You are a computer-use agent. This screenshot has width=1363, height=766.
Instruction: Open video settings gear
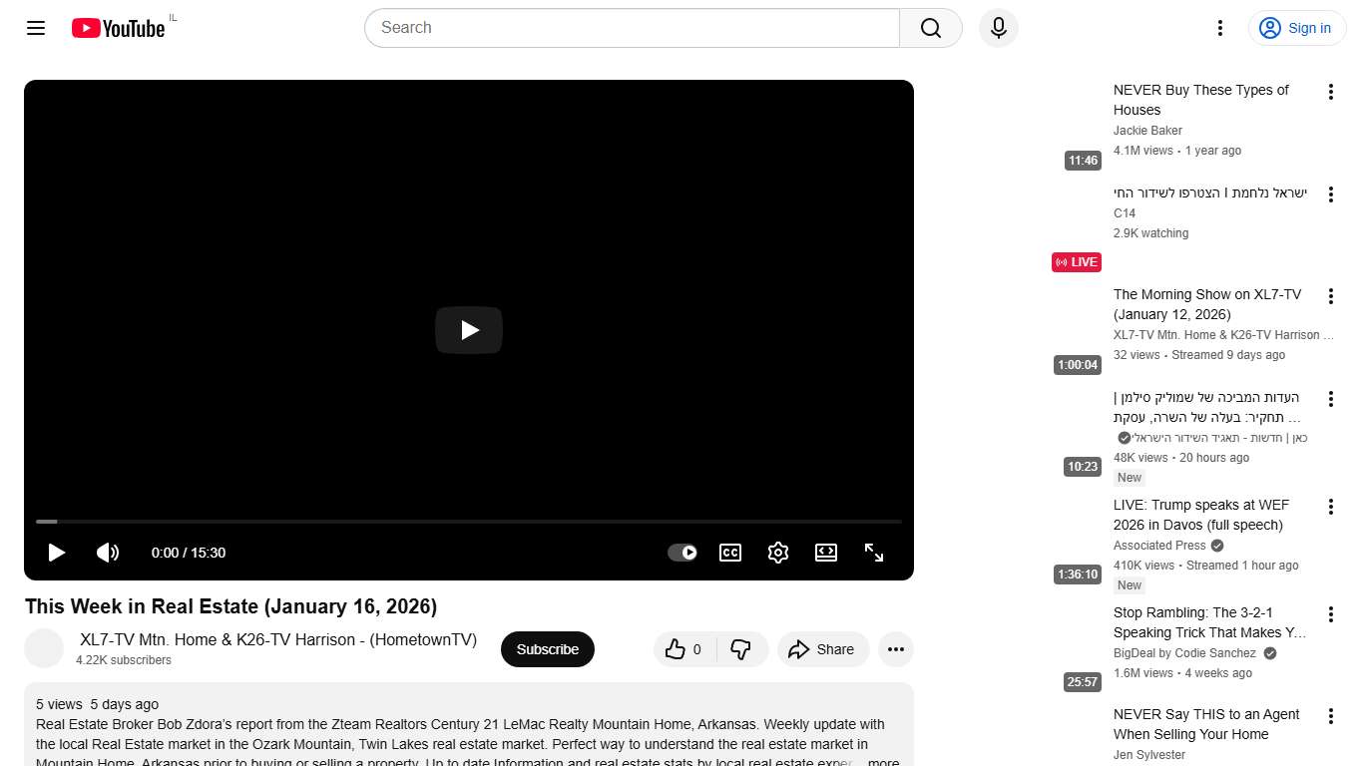tap(778, 553)
